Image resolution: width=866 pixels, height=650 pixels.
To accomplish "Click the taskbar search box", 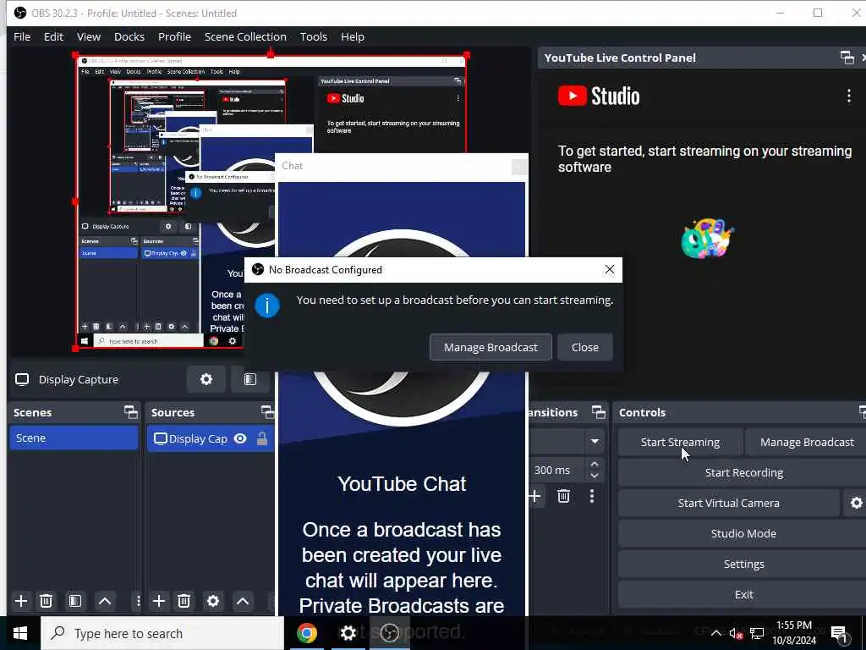I will pyautogui.click(x=162, y=633).
